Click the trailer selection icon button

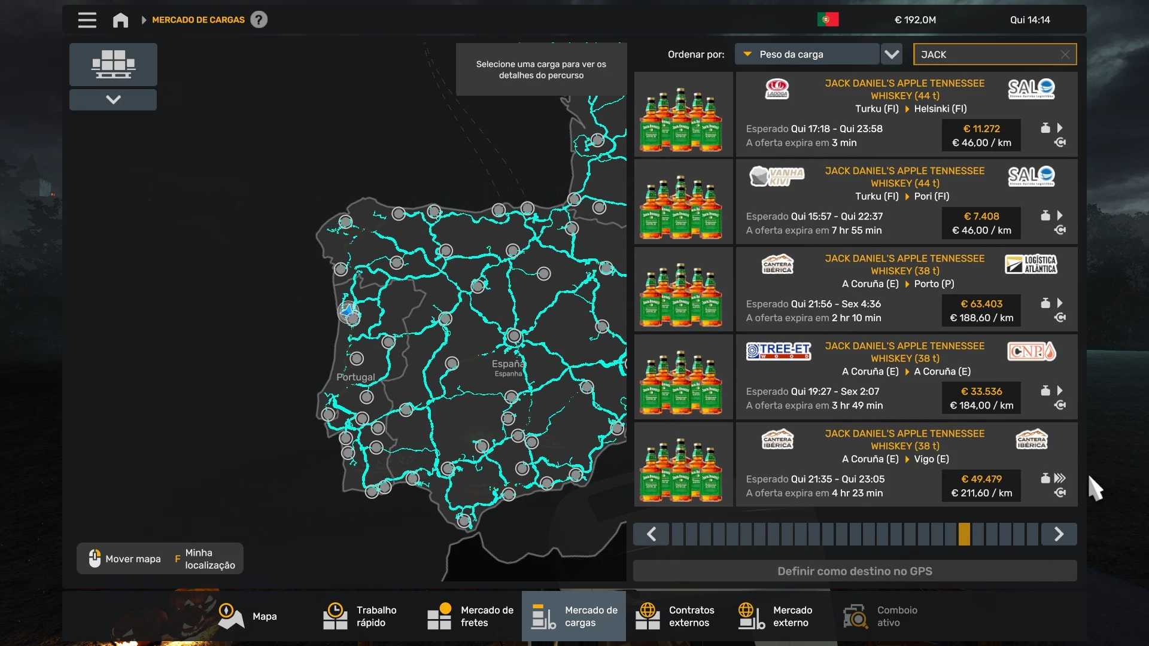pos(113,64)
